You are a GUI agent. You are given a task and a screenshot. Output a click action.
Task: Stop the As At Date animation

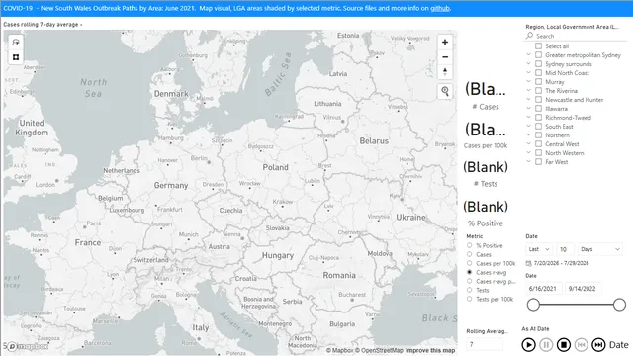[564, 345]
